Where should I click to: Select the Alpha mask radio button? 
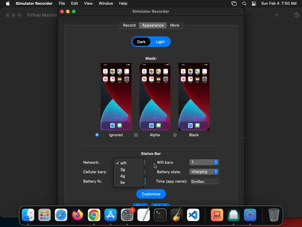136,135
